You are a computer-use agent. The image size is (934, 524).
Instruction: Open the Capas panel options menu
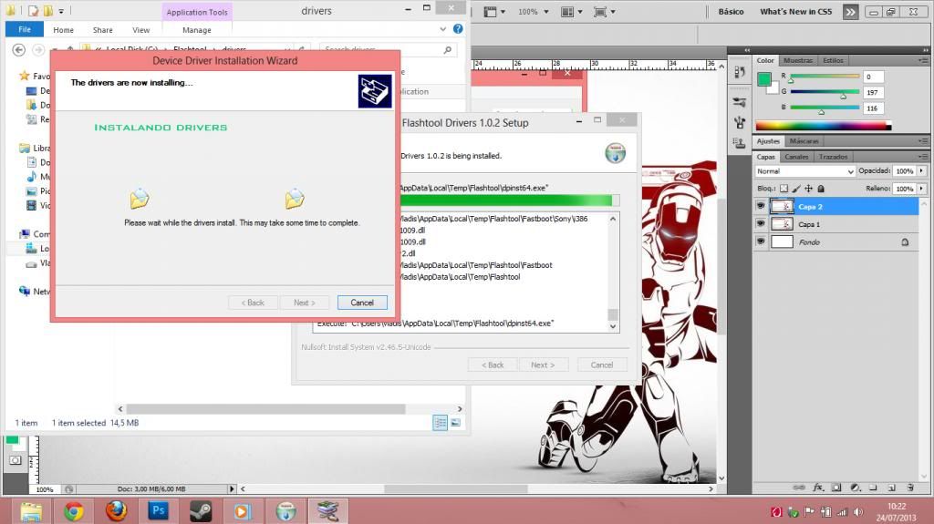click(923, 157)
